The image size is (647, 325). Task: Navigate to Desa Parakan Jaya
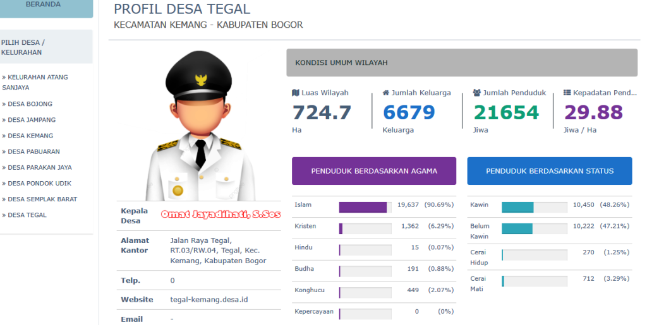39,168
